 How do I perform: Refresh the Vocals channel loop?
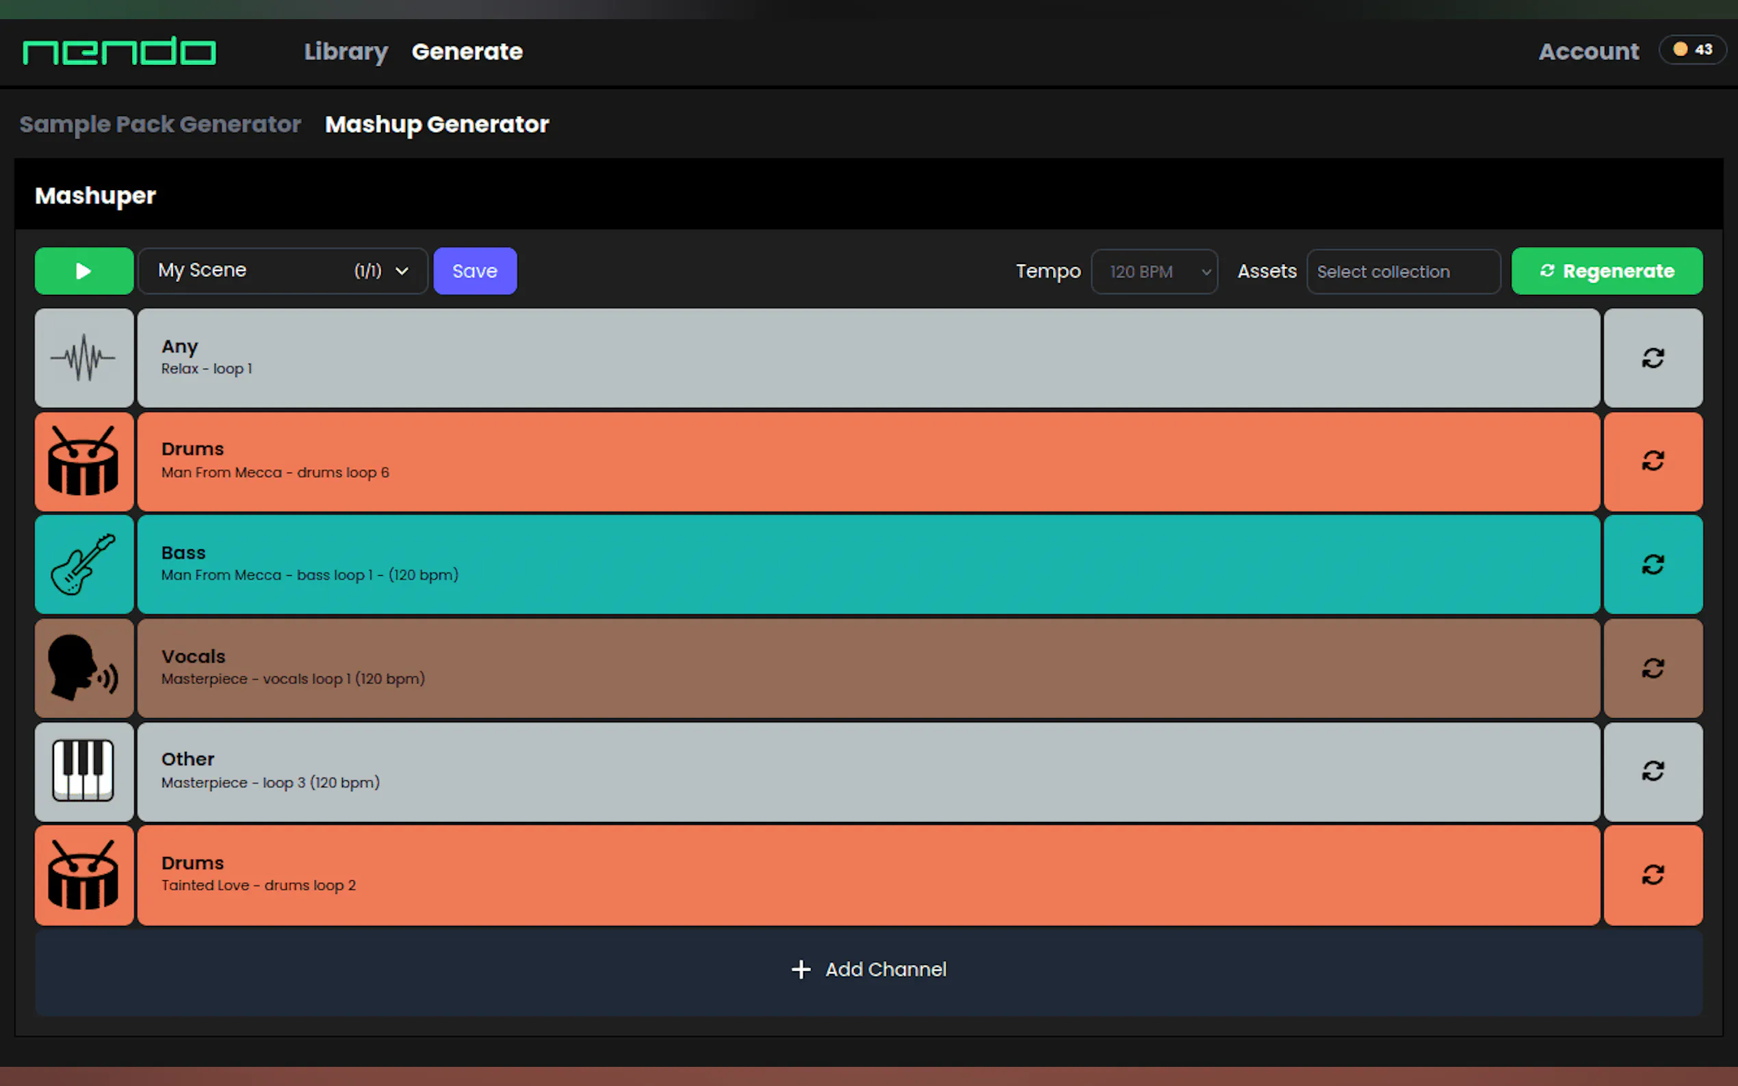[x=1652, y=668]
